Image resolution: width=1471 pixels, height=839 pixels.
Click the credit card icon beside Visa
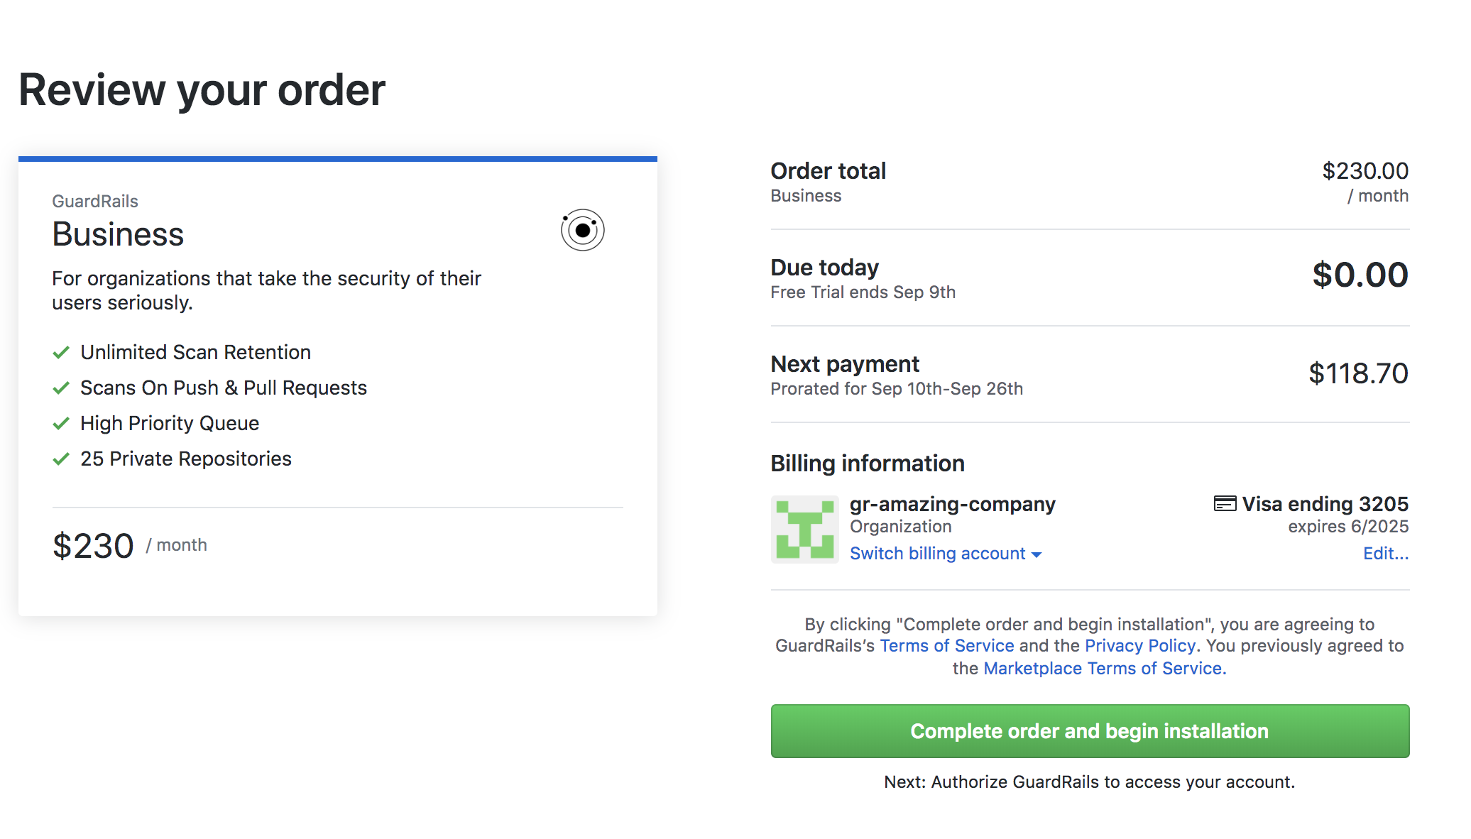click(x=1225, y=504)
